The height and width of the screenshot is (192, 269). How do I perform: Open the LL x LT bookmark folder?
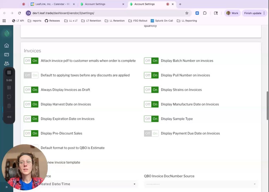(x=71, y=21)
